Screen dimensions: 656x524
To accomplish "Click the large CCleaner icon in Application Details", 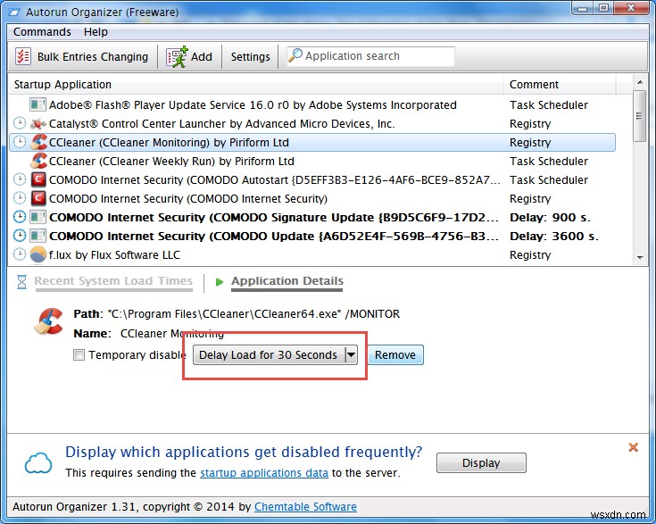I will (x=48, y=321).
